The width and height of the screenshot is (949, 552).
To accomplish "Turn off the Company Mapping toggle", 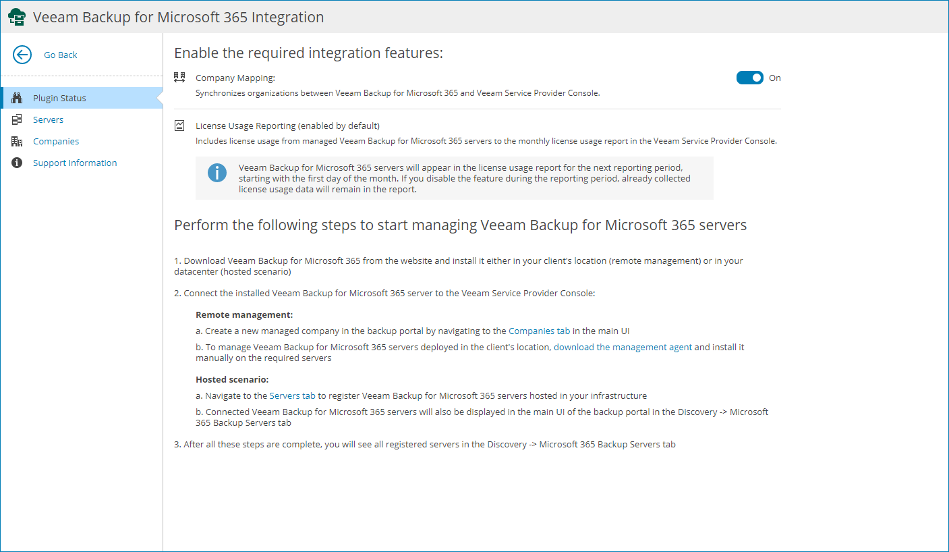I will click(x=750, y=78).
